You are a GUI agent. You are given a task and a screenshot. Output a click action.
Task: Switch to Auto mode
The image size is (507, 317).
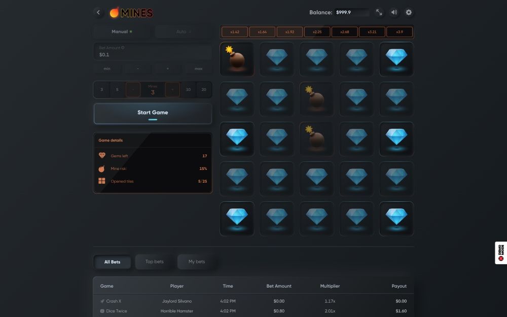point(184,31)
